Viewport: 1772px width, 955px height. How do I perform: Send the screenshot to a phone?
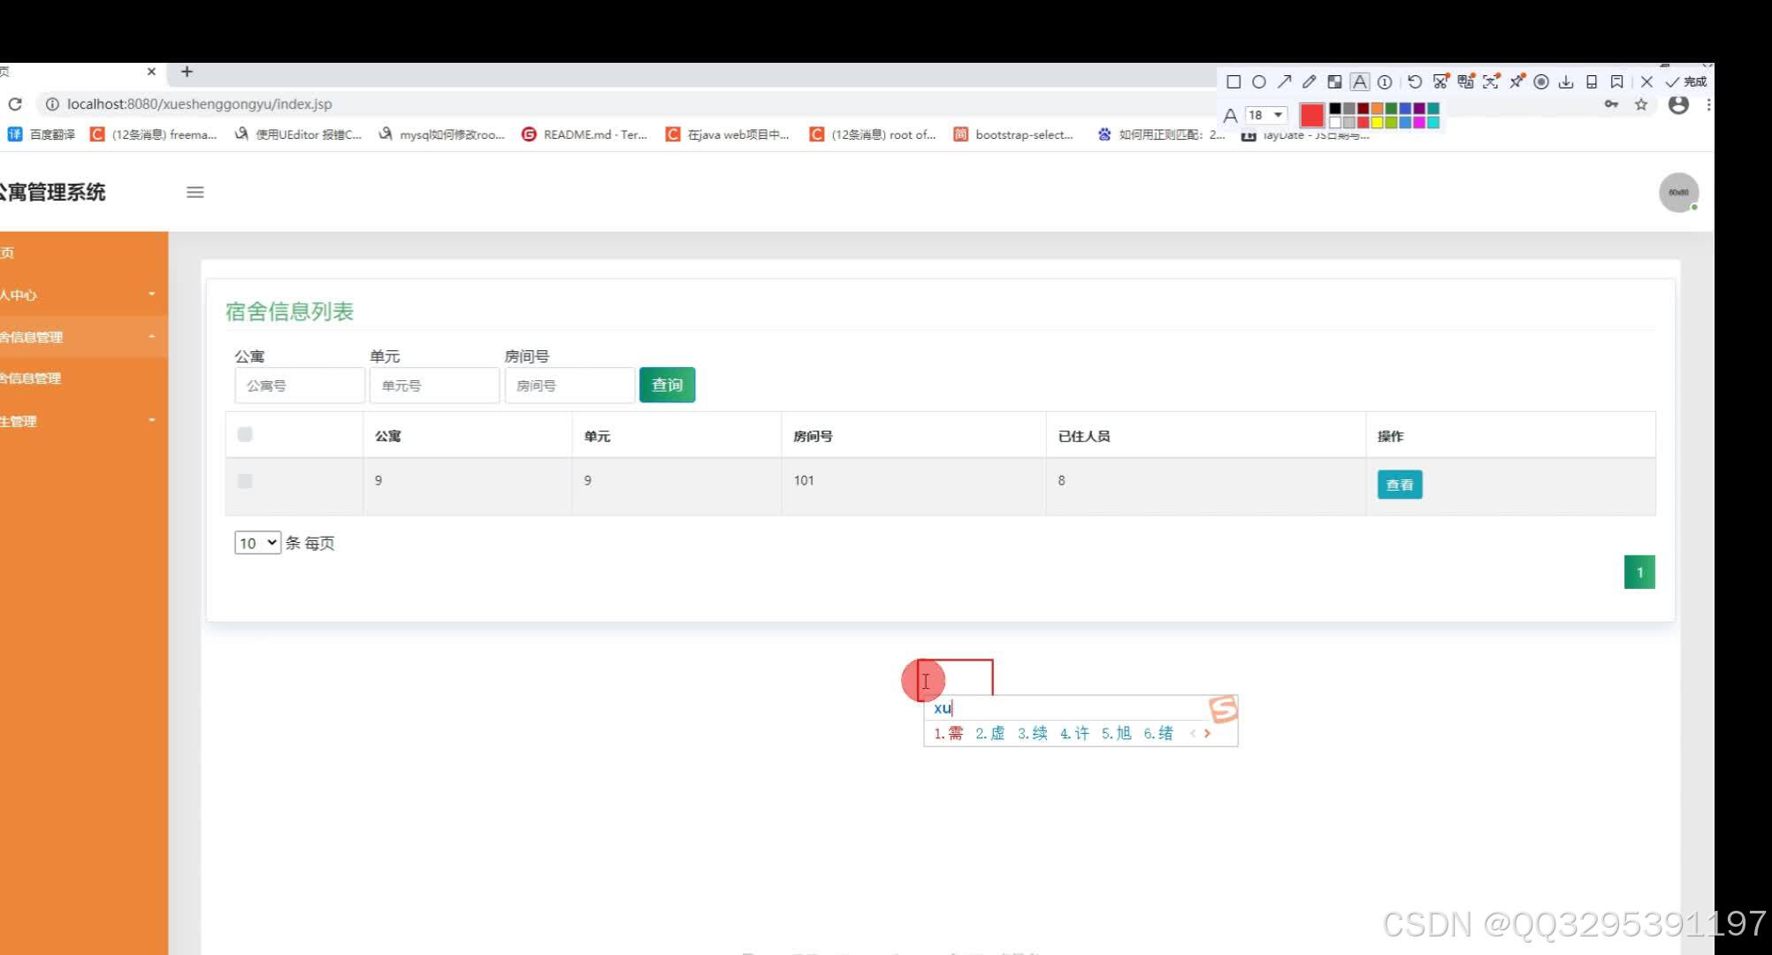pos(1592,81)
